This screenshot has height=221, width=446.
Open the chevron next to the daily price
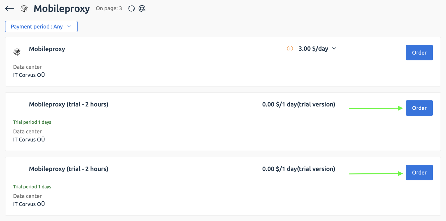tap(334, 48)
